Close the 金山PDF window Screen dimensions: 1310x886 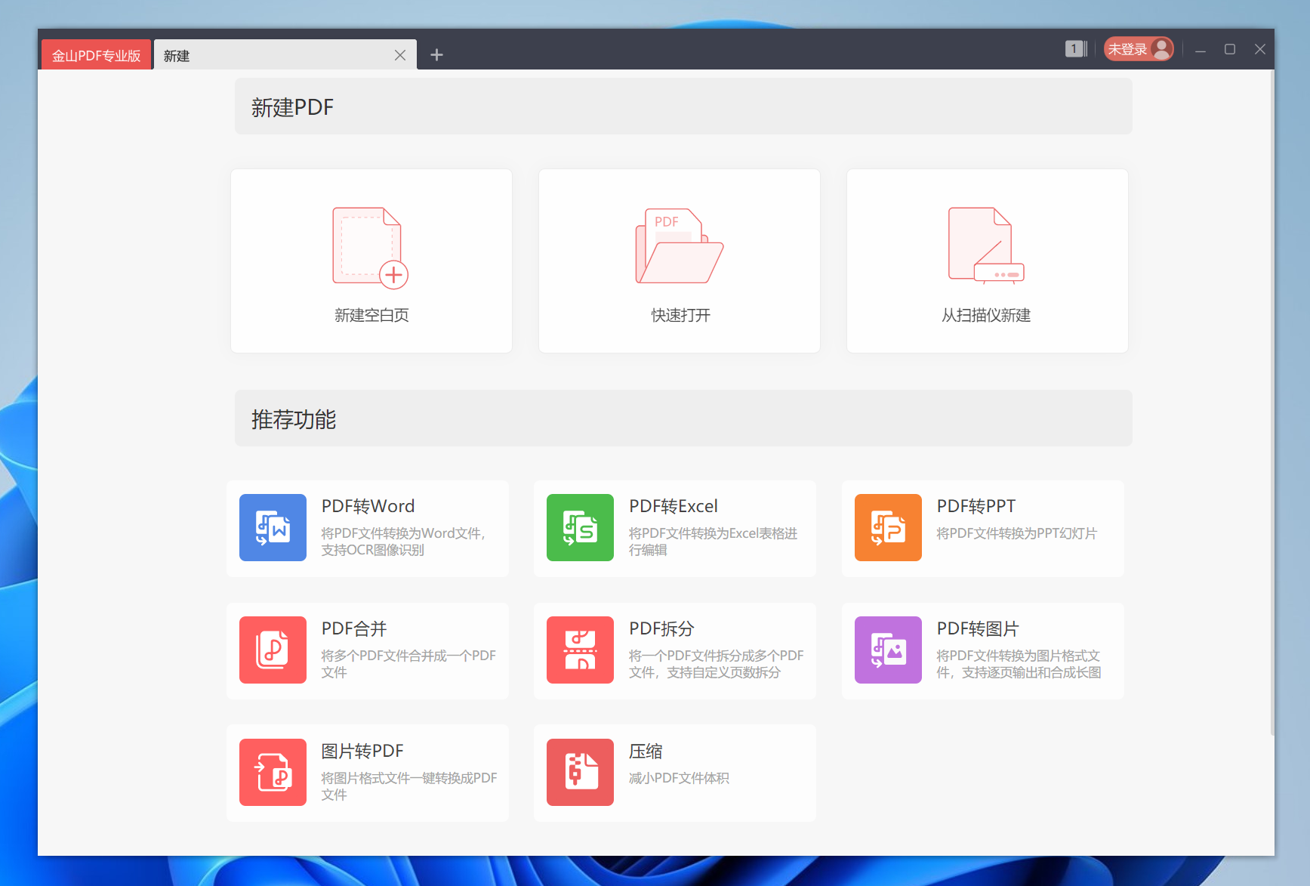point(1259,49)
